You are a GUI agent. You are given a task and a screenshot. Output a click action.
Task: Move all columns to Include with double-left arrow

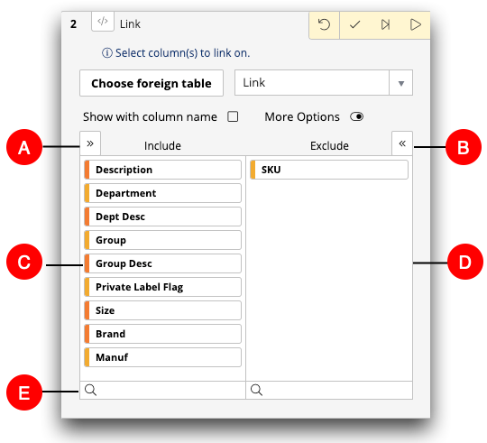click(x=402, y=143)
